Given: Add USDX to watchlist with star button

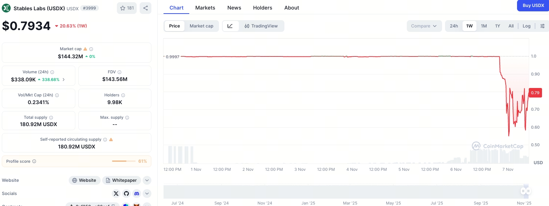Looking at the screenshot, I should coord(127,8).
